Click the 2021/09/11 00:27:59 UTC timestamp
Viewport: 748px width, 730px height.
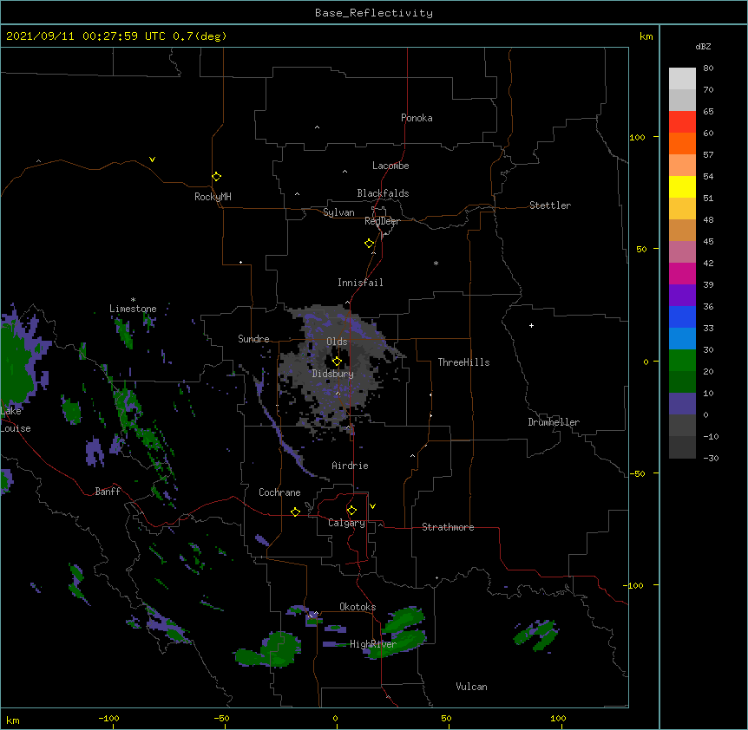pos(86,36)
